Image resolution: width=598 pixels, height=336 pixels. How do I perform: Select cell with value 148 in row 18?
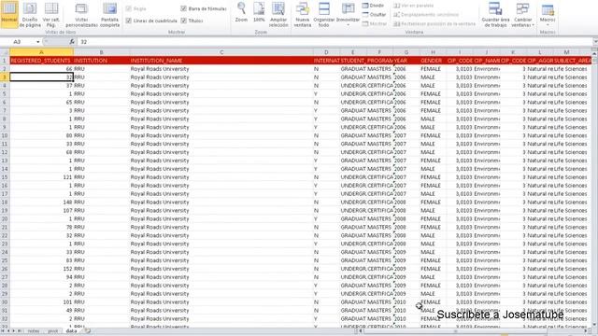tap(41, 203)
